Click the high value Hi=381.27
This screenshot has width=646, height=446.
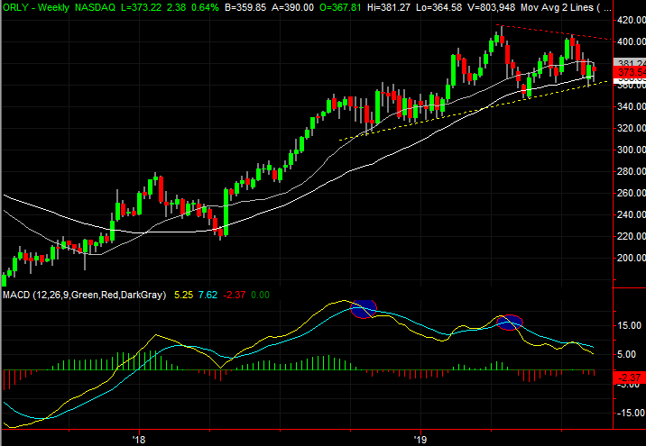(x=388, y=7)
